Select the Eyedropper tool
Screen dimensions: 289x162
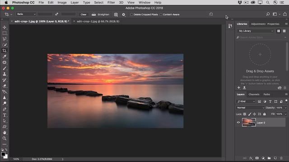(x=5, y=57)
